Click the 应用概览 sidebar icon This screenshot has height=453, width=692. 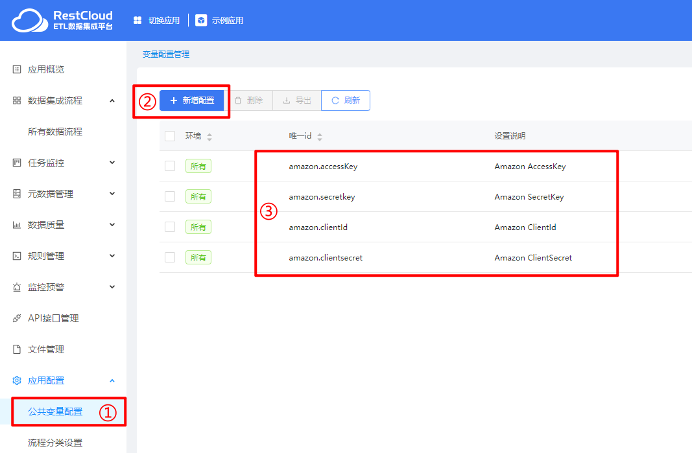coord(17,69)
